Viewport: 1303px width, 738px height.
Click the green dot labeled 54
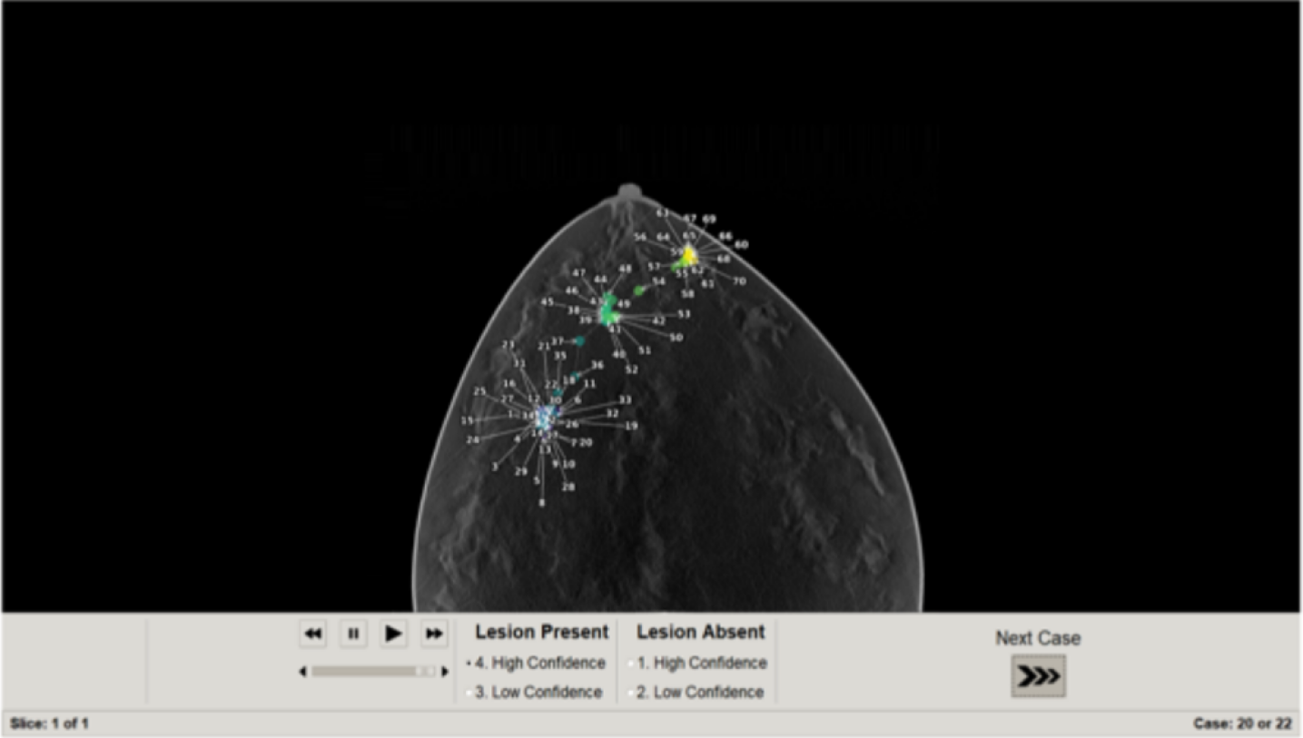639,290
